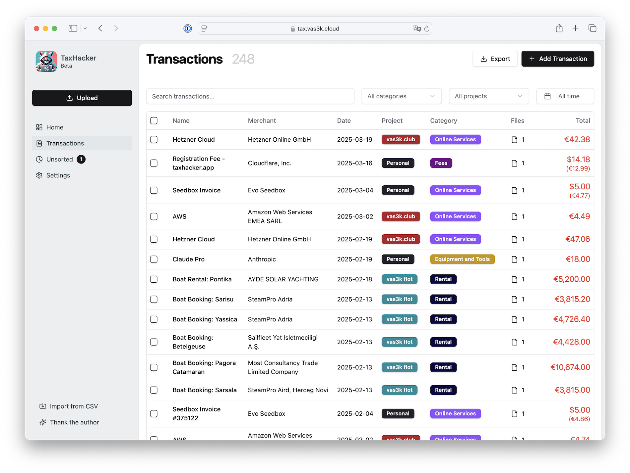Open the All time date filter
This screenshot has width=630, height=473.
(565, 96)
